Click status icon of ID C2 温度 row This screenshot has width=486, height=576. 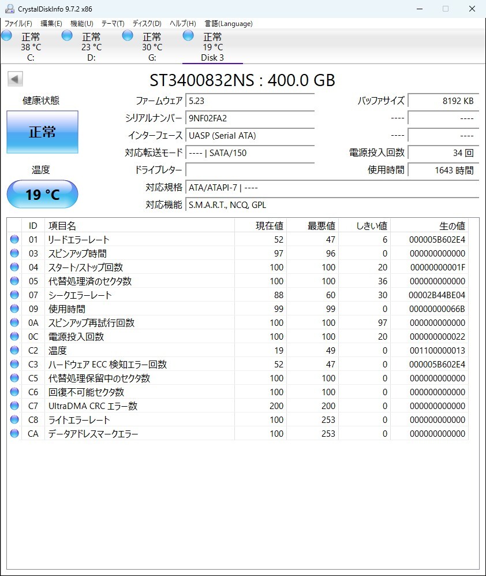point(14,350)
